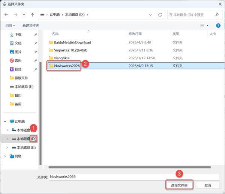Image resolution: width=225 pixels, height=194 pixels.
Task: Sort by 修改日期 column header
Action: point(135,34)
